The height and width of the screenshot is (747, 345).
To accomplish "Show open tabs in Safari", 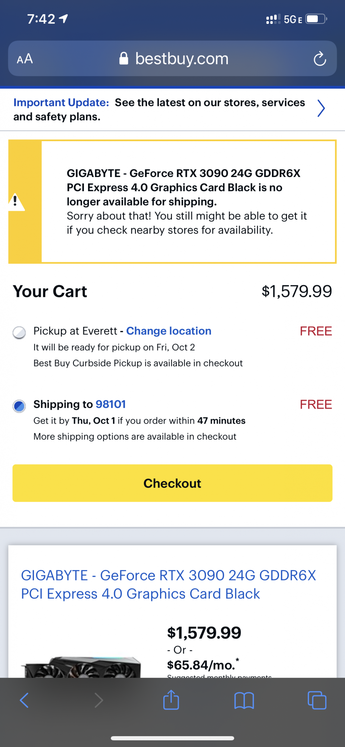I will pos(317,700).
